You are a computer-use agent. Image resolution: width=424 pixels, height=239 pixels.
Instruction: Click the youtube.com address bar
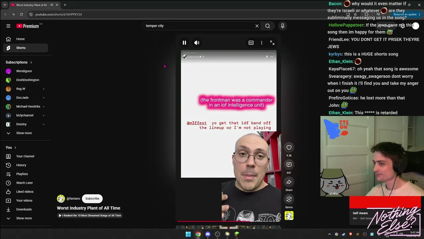185,14
